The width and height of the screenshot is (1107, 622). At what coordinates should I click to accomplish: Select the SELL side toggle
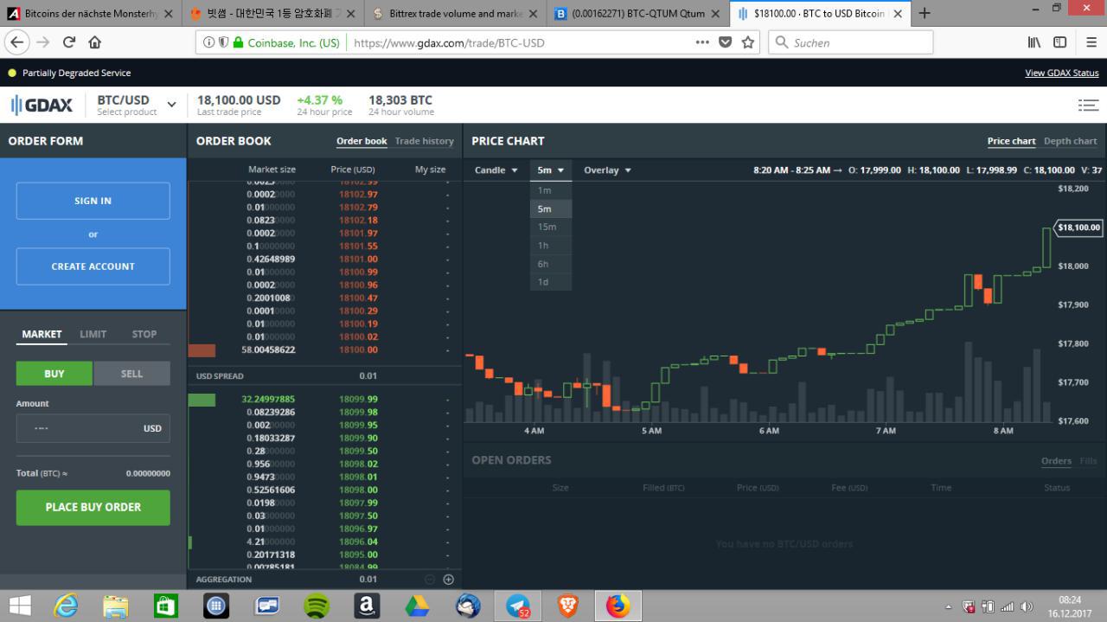tap(131, 374)
